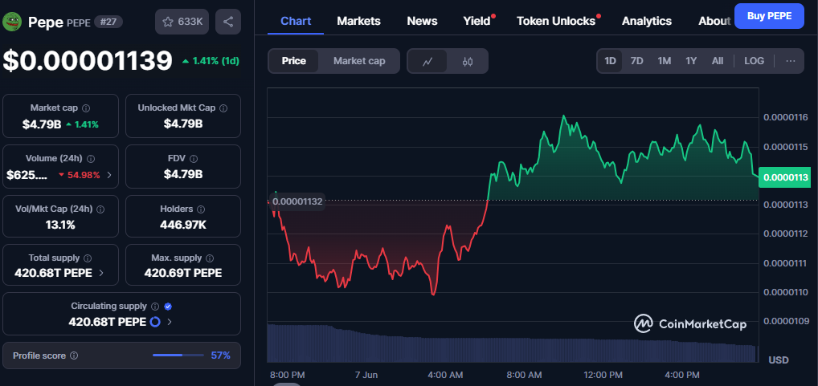Screen dimensions: 818x386
Task: Expand Volume (24h) details chevron
Action: (109, 175)
